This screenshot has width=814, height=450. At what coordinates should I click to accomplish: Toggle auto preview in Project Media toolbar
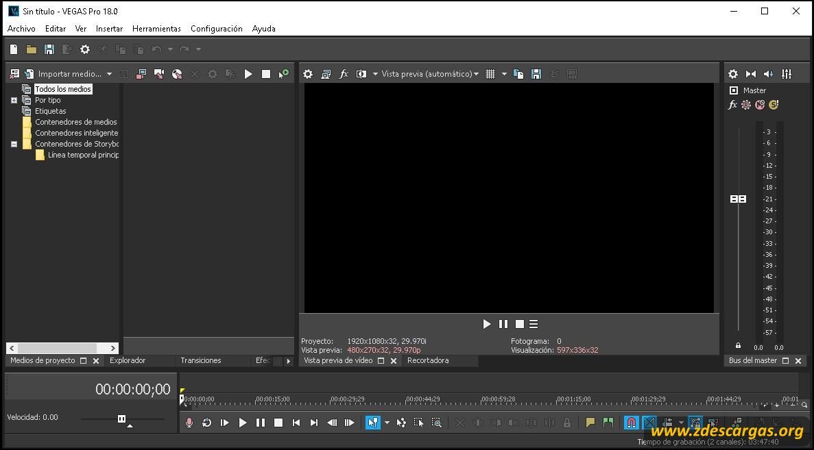pyautogui.click(x=283, y=74)
